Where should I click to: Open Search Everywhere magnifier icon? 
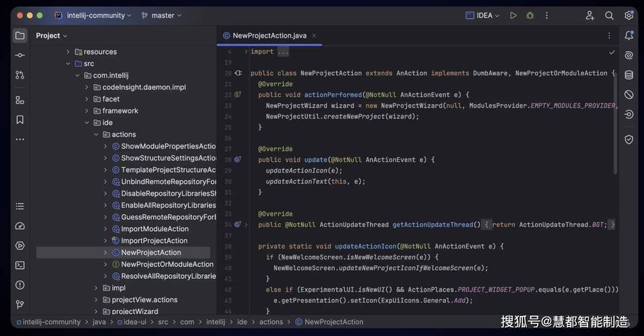pyautogui.click(x=609, y=15)
